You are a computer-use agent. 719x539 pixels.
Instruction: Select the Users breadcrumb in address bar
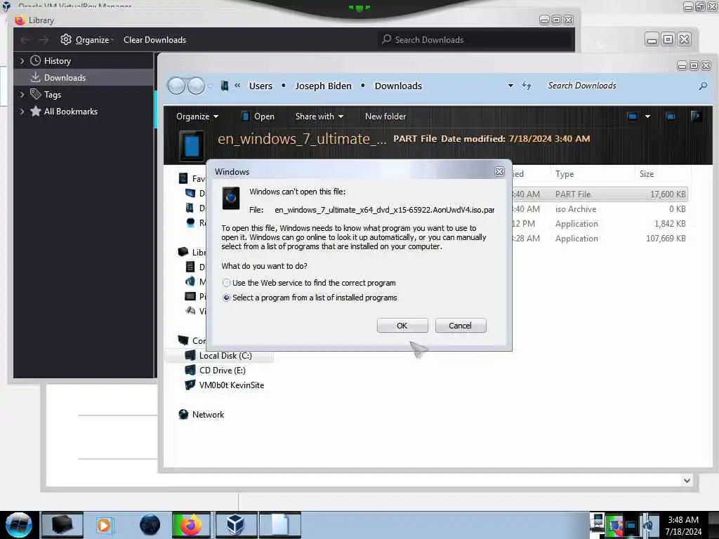260,86
